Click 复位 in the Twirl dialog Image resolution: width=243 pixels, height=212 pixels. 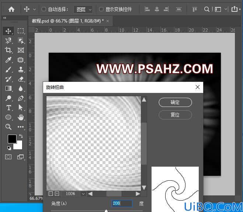click(x=175, y=115)
